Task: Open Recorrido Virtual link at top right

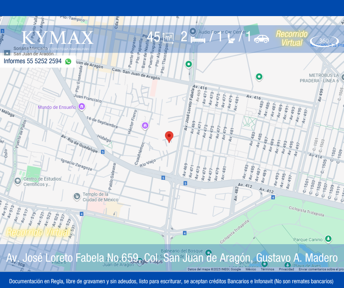Action: pos(292,38)
